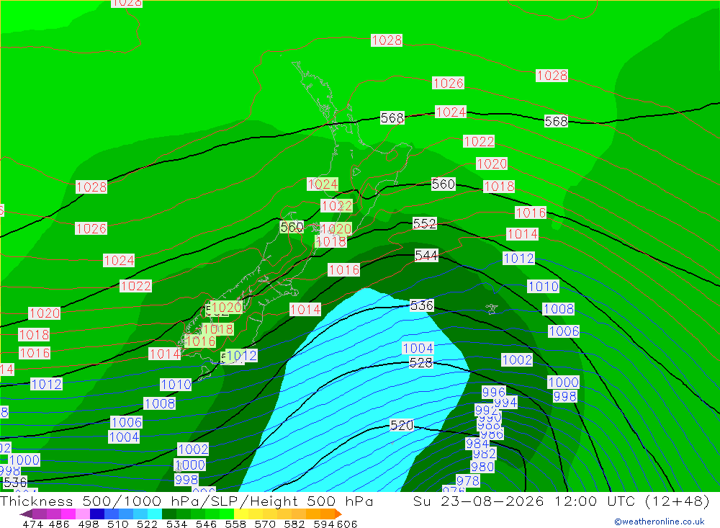
Task: Select the 520 height contour label
Action: (x=402, y=426)
